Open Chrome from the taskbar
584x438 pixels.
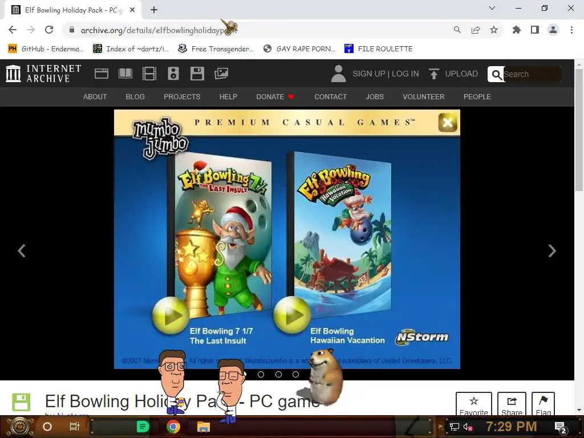[173, 427]
